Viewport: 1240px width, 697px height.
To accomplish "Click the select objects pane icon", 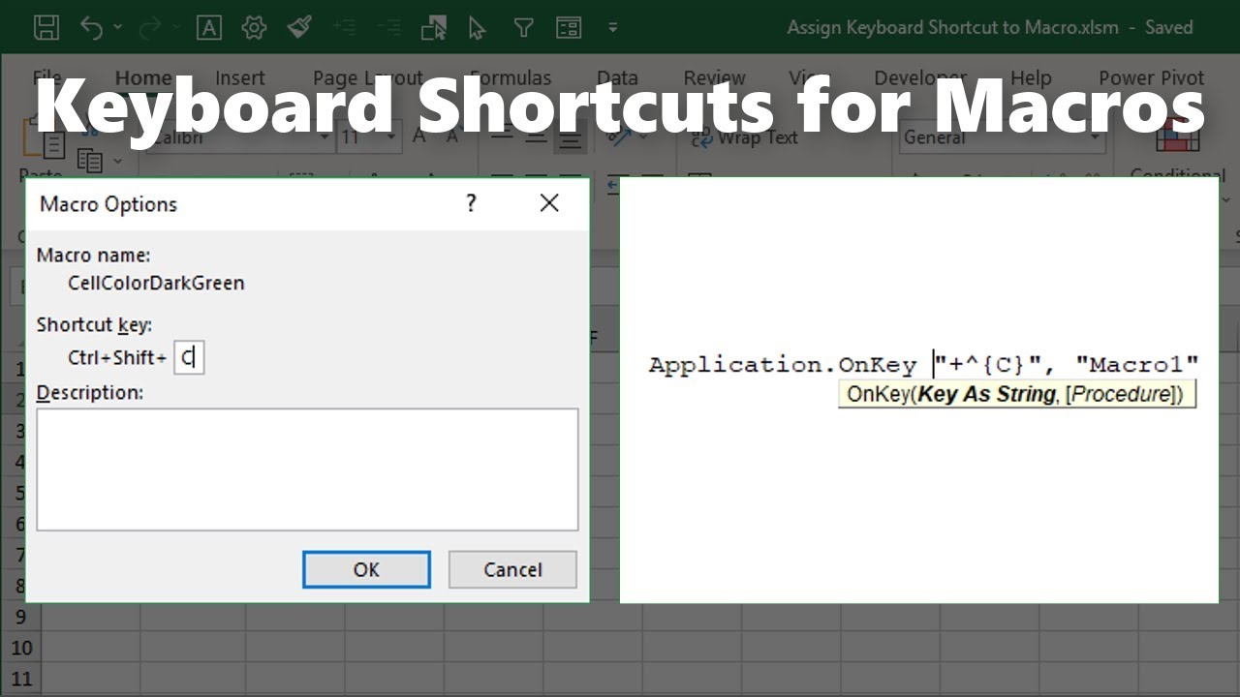I will coord(434,28).
